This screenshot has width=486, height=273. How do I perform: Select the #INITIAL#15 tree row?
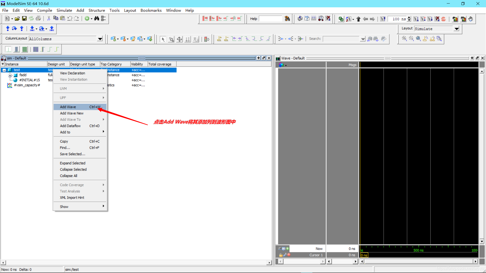(x=29, y=80)
